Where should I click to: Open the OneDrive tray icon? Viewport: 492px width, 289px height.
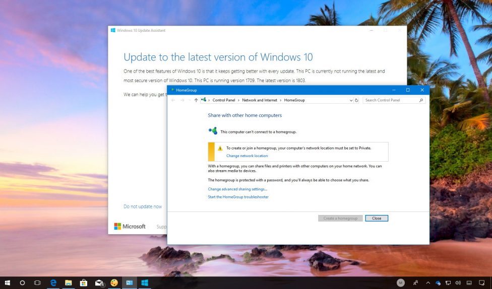[x=439, y=283]
